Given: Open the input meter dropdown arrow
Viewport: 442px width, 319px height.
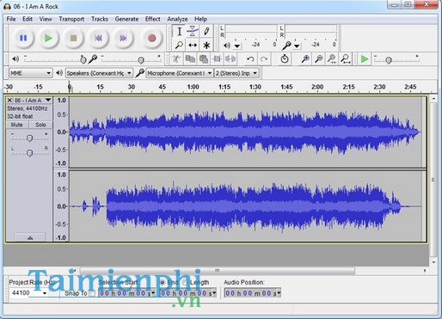Looking at the screenshot, I should 297,46.
